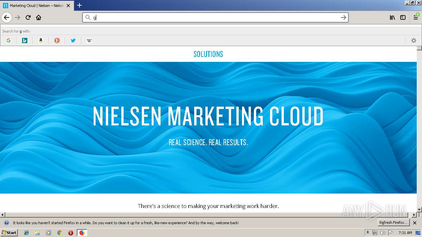
Task: Close the Marketing Cloud tab
Action: (68, 6)
